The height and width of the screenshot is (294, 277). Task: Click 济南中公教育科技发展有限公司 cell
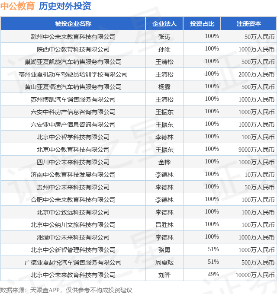click(73, 175)
